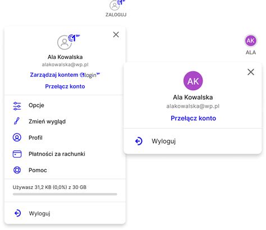Click the paintbrush icon for Zmień wygląd
Image resolution: width=266 pixels, height=230 pixels.
[x=17, y=121]
